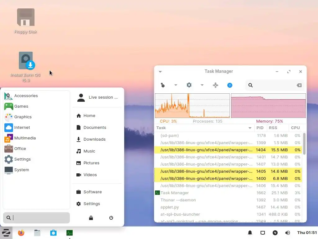The image size is (318, 239).
Task: Sort by the RSS column header
Action: (278, 128)
